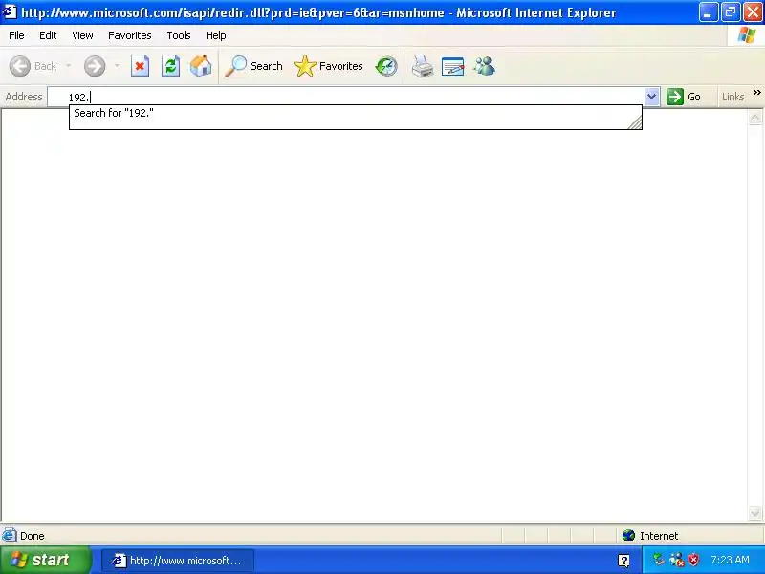This screenshot has width=765, height=574.
Task: Click the Internet Explorer title bar icon
Action: pos(10,12)
